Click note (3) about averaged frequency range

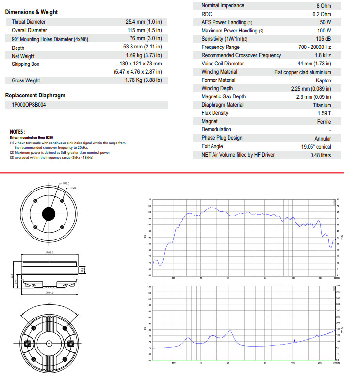51,158
